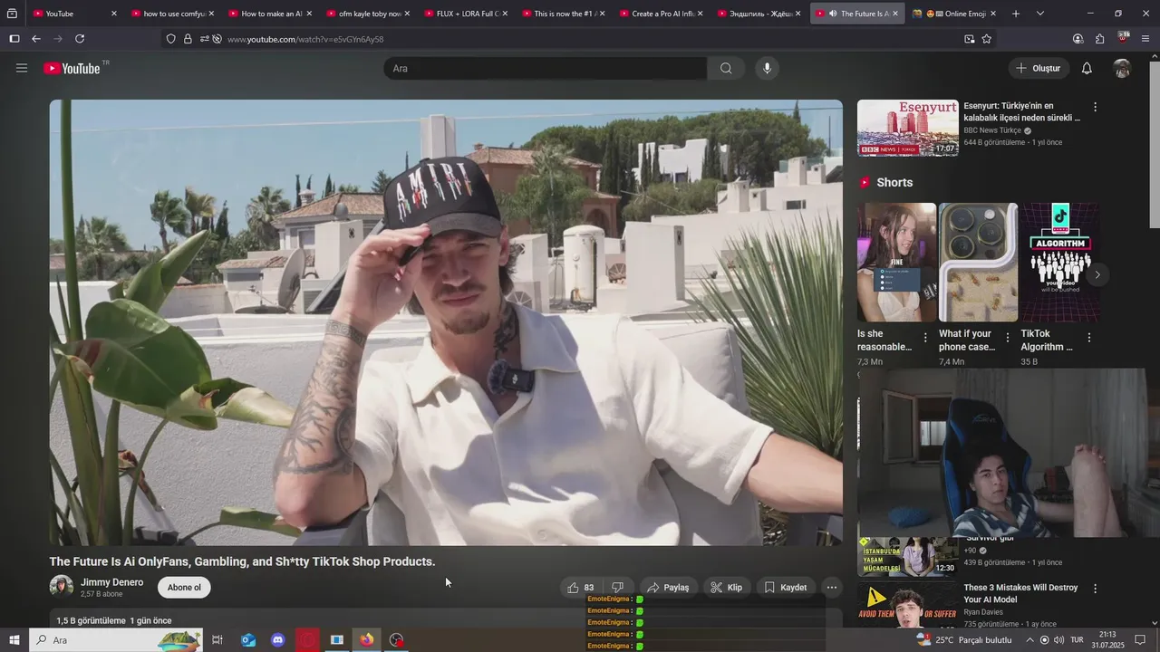Open 'These 3 Mistakes Will Destroy' video title
The image size is (1160, 652).
1020,593
